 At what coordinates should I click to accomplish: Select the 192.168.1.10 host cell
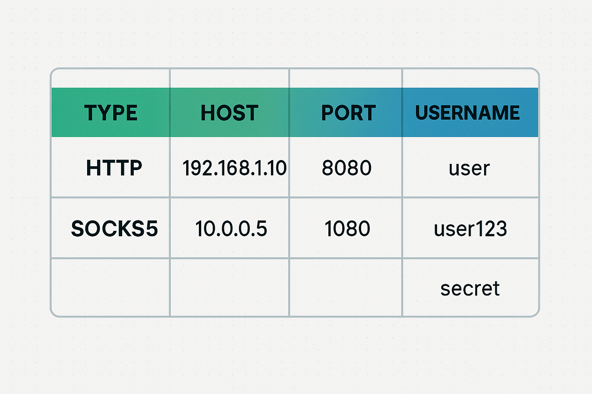point(229,167)
